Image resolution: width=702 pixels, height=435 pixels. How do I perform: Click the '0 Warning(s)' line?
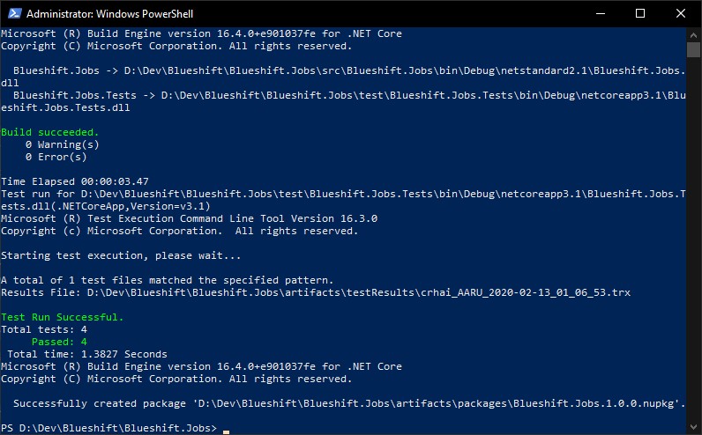click(63, 144)
